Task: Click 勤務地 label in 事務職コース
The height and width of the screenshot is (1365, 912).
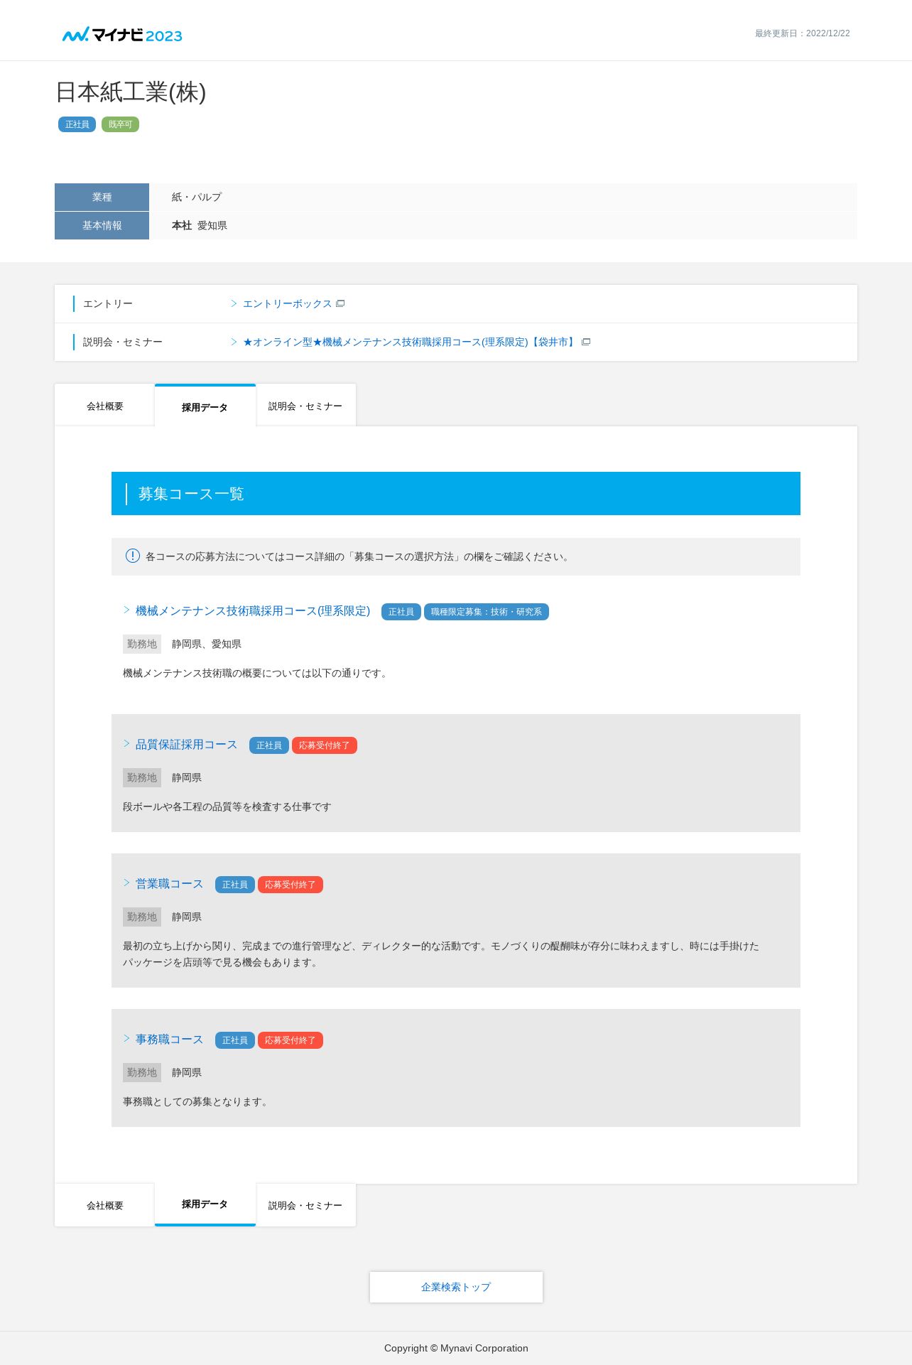Action: (x=142, y=1072)
